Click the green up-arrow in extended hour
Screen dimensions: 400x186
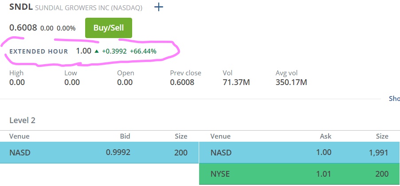tap(96, 51)
